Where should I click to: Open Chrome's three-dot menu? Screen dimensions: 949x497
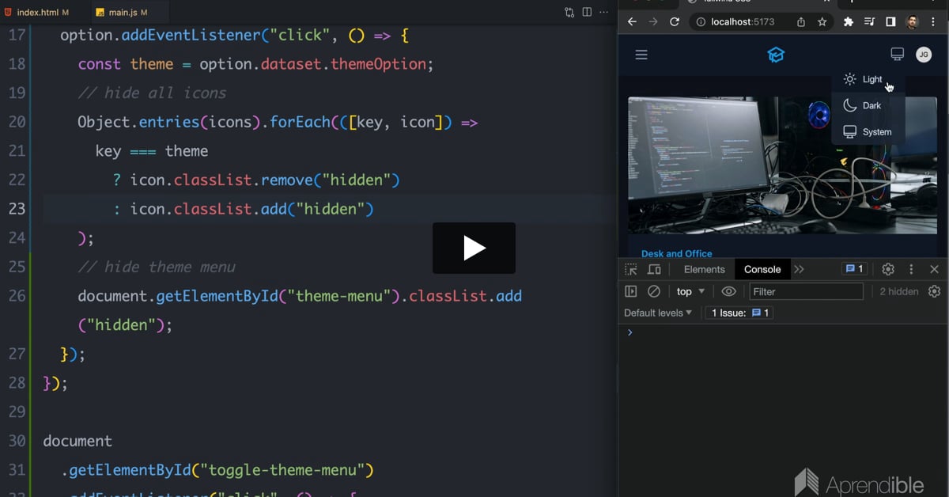point(933,22)
